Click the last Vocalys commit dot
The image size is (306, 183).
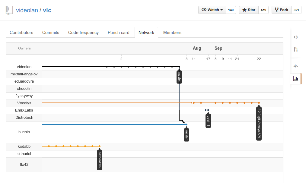point(259,103)
